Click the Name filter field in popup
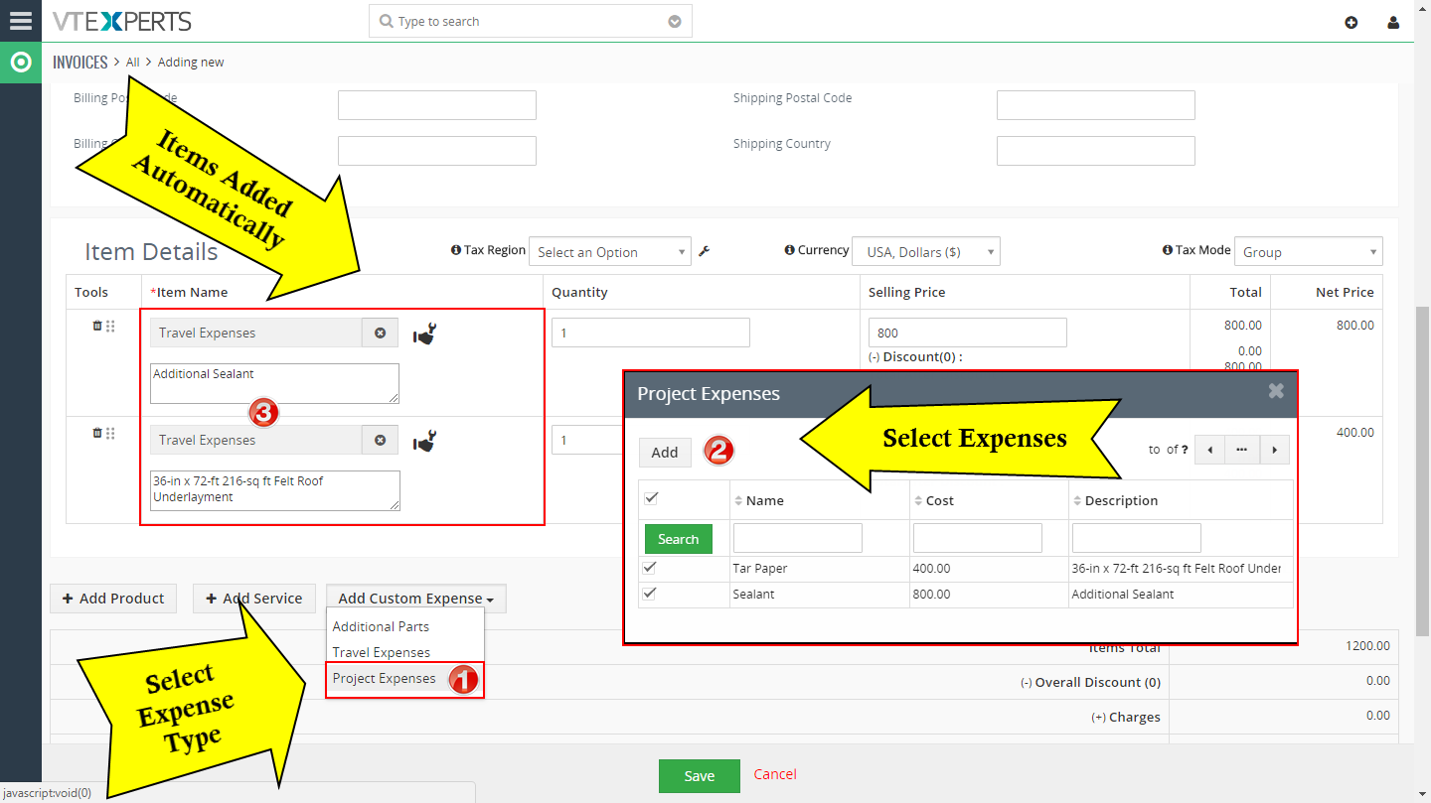 pos(798,538)
